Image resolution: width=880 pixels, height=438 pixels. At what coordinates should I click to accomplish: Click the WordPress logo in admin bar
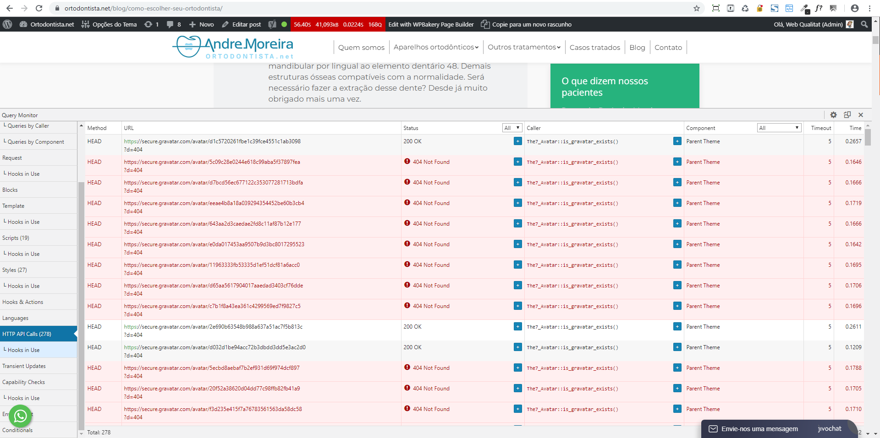click(x=7, y=24)
